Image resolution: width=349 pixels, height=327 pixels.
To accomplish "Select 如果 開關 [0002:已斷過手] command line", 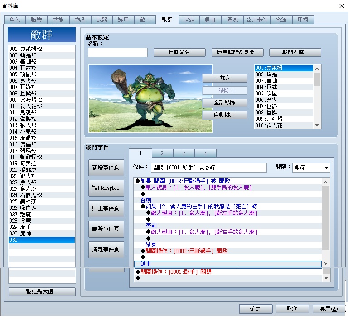I will point(228,181).
